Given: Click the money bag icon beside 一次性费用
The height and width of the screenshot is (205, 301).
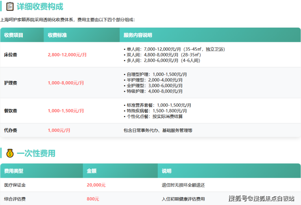Looking at the screenshot, I should pos(9,153).
